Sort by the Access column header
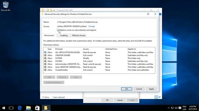 [86, 49]
